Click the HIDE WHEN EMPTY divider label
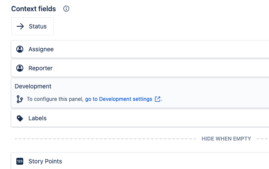The height and width of the screenshot is (169, 269). point(226,138)
